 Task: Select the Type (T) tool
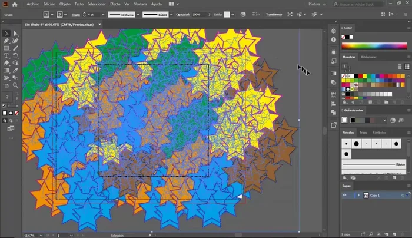click(x=6, y=55)
